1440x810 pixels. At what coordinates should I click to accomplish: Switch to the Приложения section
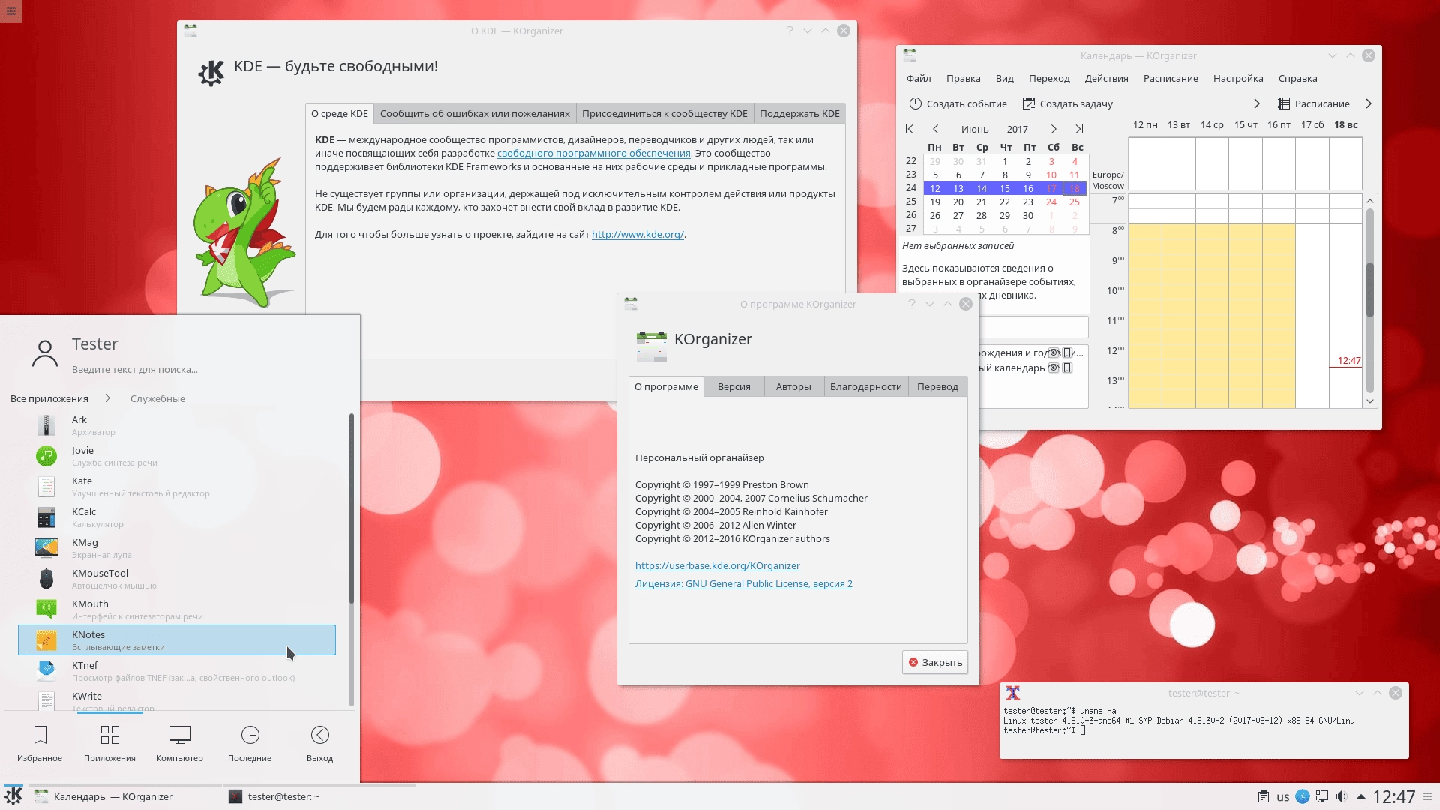(109, 744)
